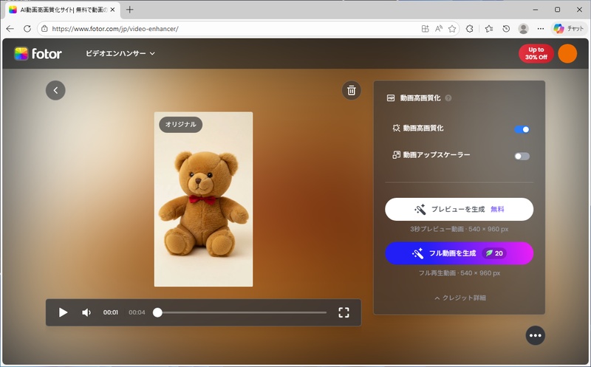The height and width of the screenshot is (367, 591).
Task: Play the video
Action: 63,312
